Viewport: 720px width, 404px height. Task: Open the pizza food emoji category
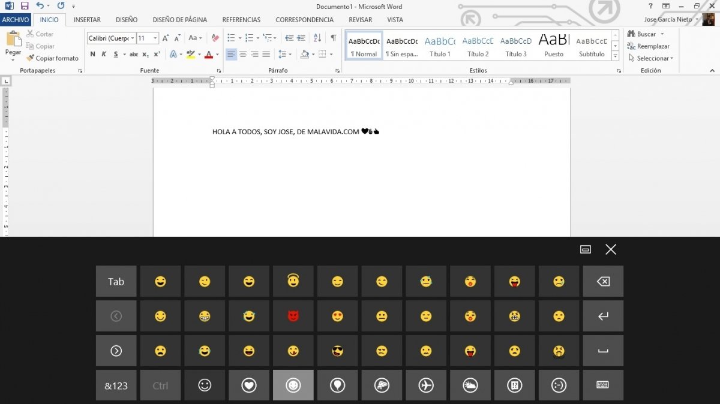382,385
